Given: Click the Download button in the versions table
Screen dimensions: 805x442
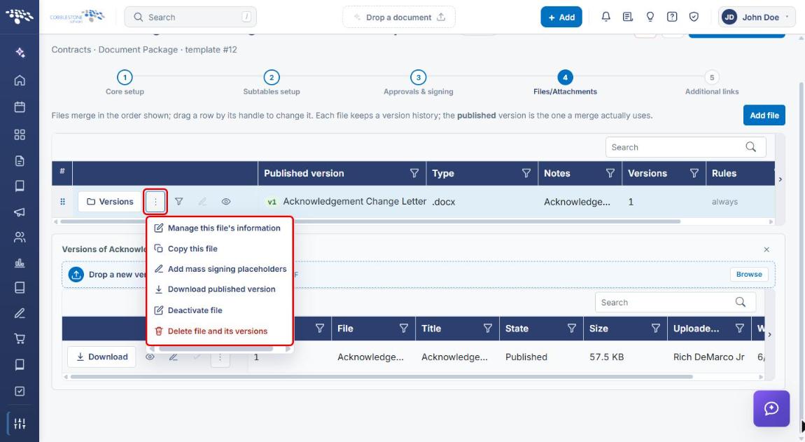Looking at the screenshot, I should tap(101, 357).
